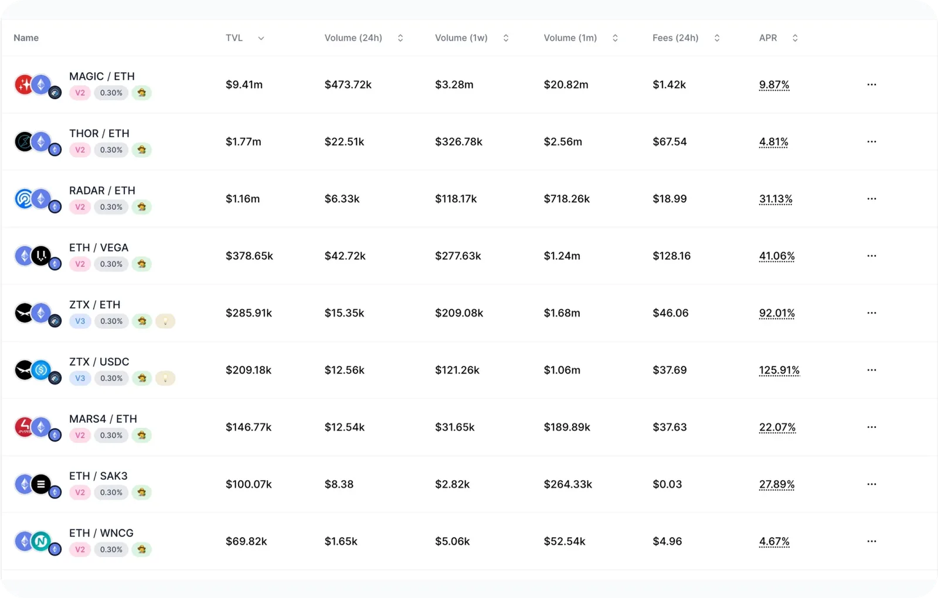
Task: Open more options for ETH / SAK3 row
Action: pyautogui.click(x=872, y=484)
